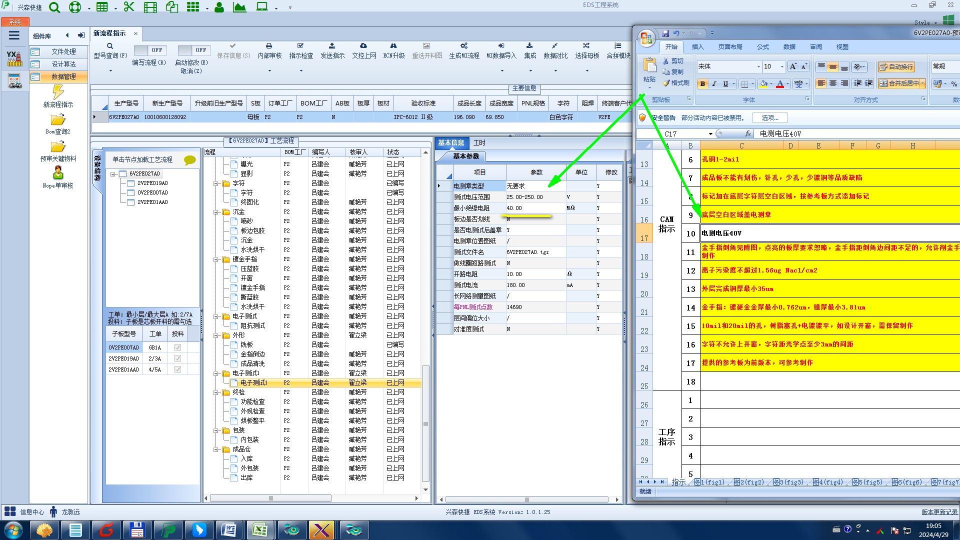This screenshot has width=960, height=540.
Task: Click the Bom查询2 folder icon
Action: [x=58, y=120]
